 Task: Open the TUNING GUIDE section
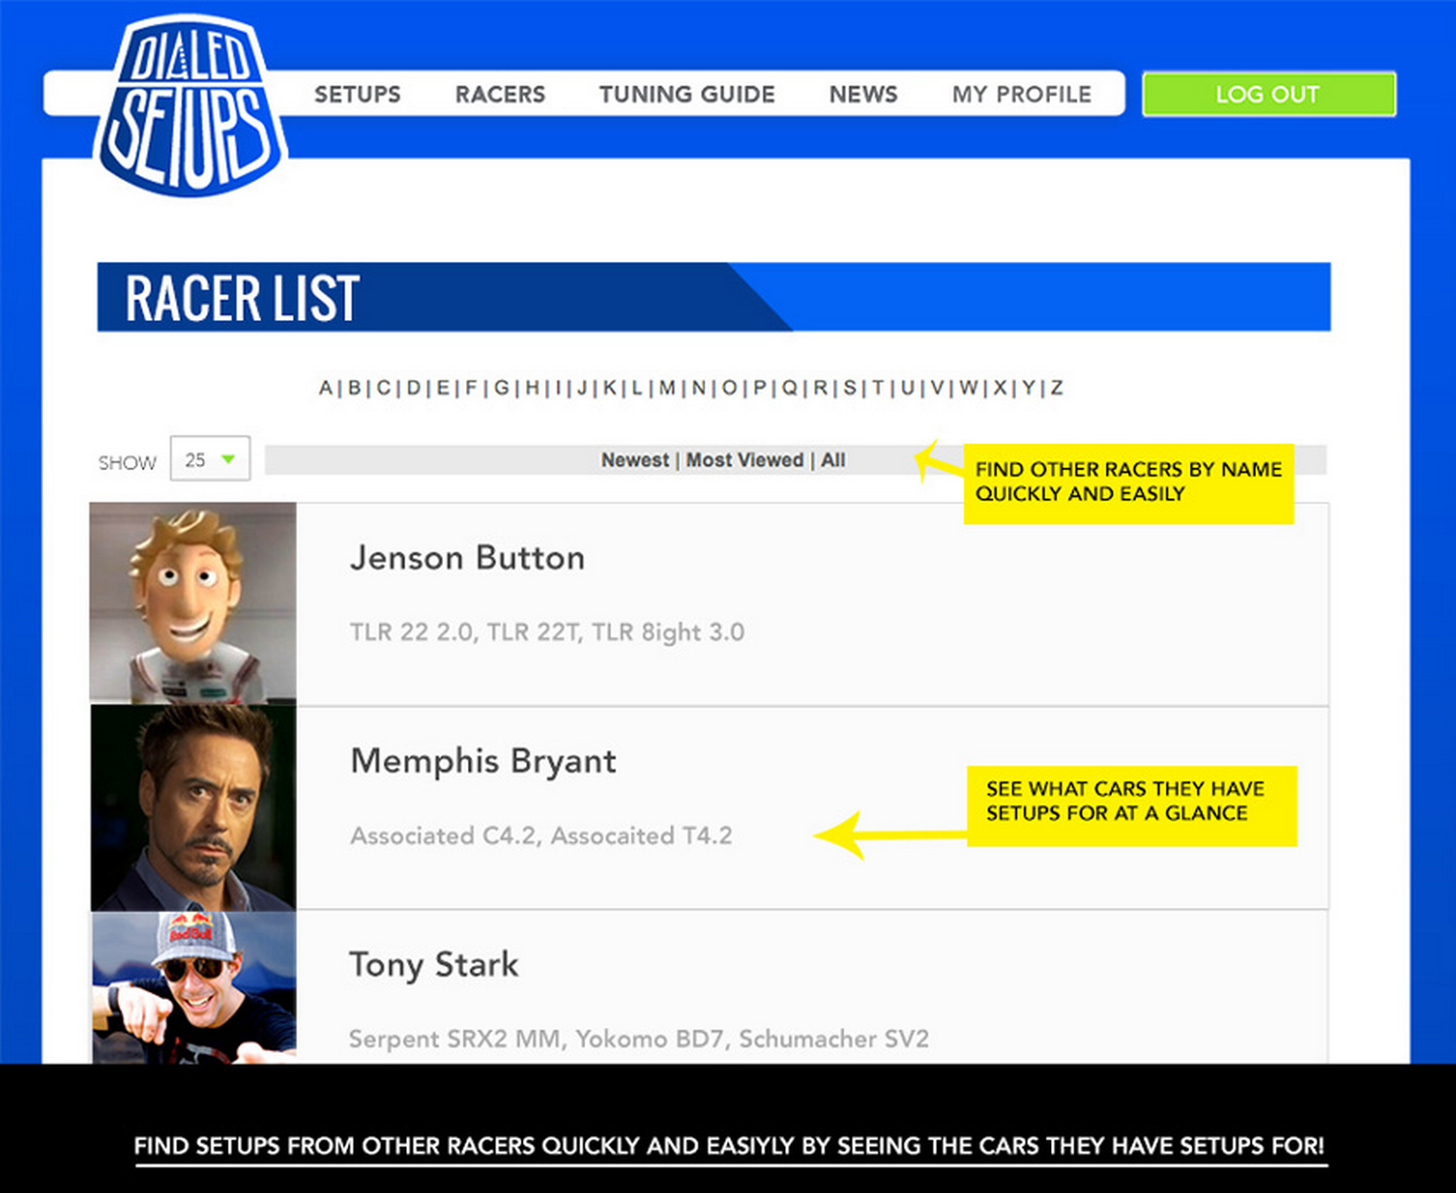tap(687, 94)
